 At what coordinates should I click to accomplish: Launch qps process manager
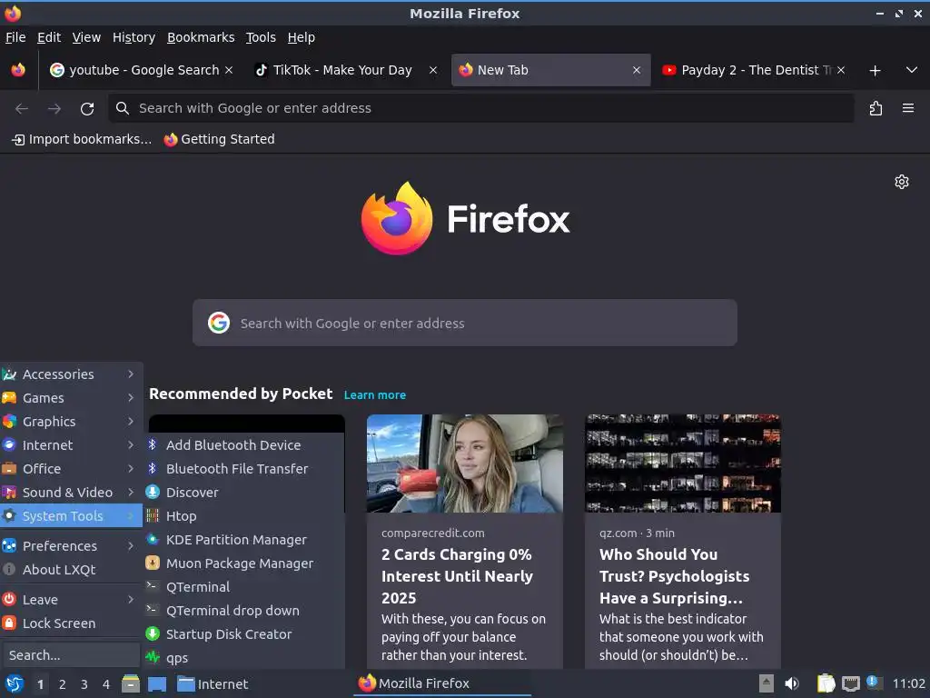point(244,658)
